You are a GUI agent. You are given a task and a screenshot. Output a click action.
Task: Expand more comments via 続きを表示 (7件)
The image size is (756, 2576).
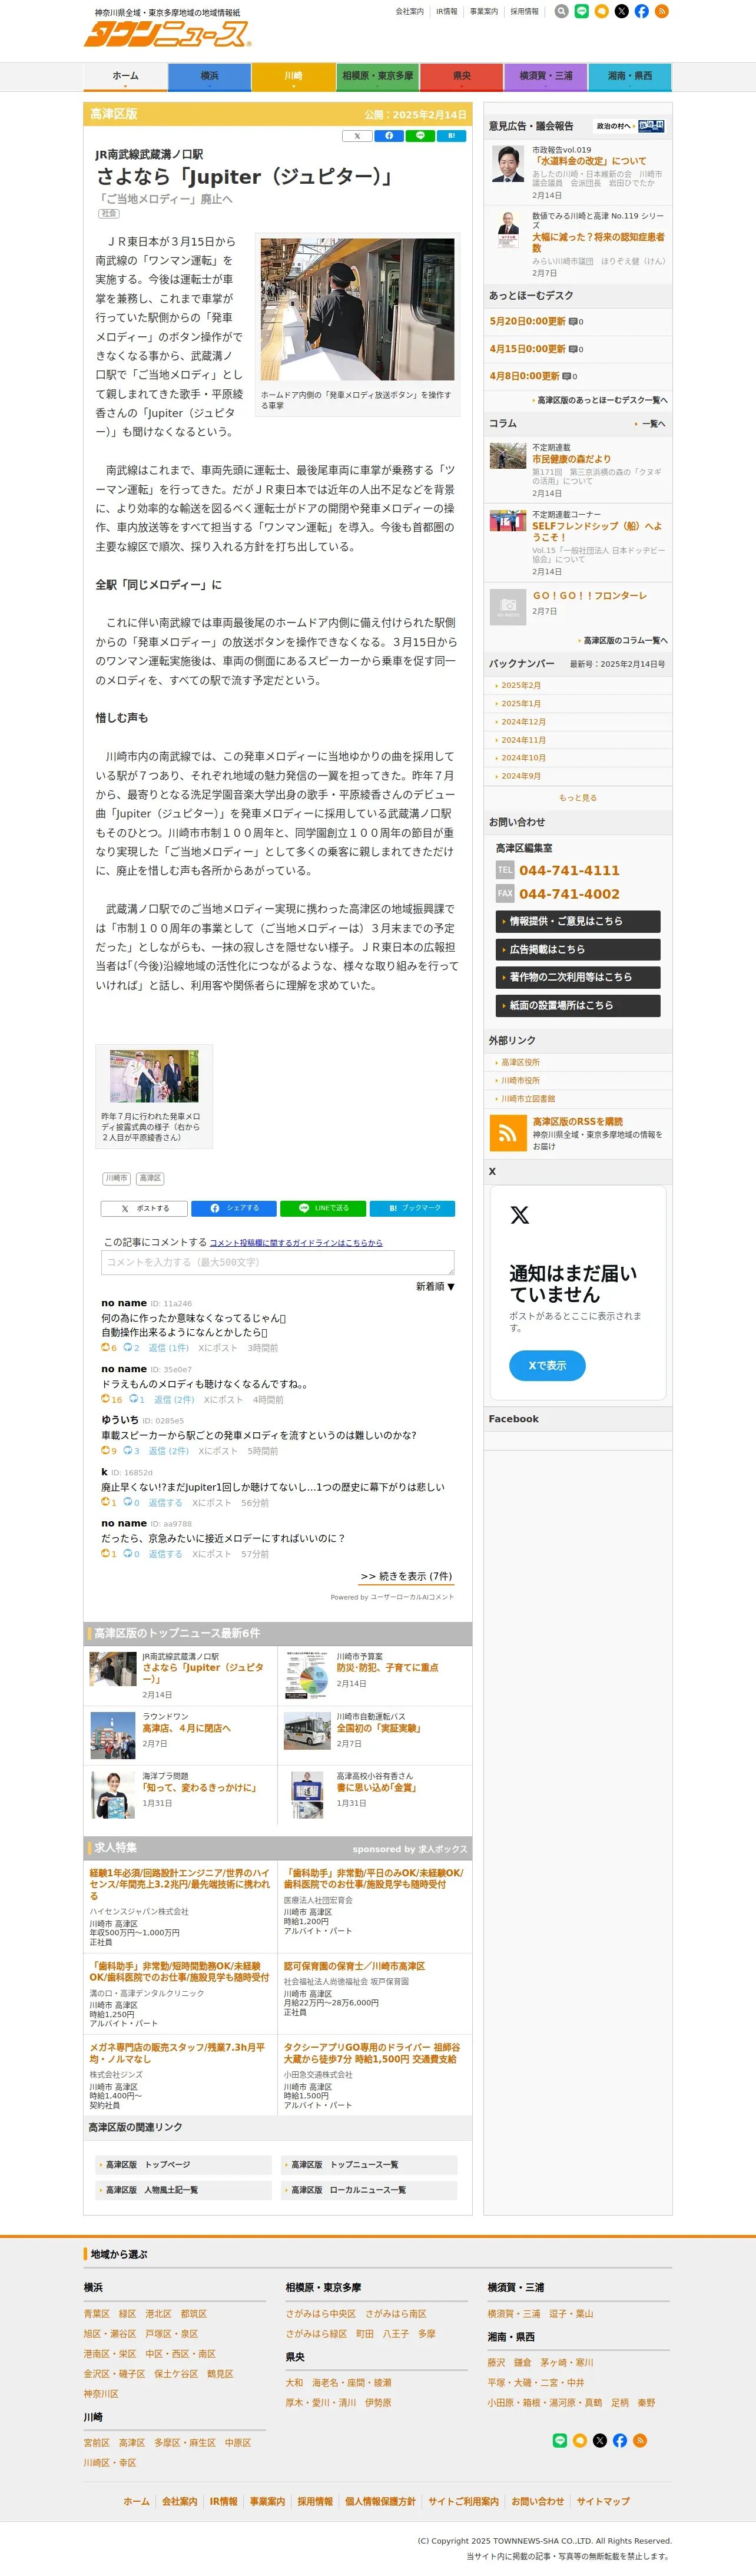(406, 1576)
